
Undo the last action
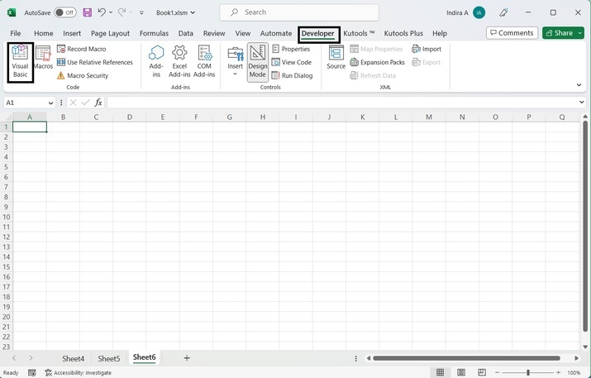click(102, 12)
